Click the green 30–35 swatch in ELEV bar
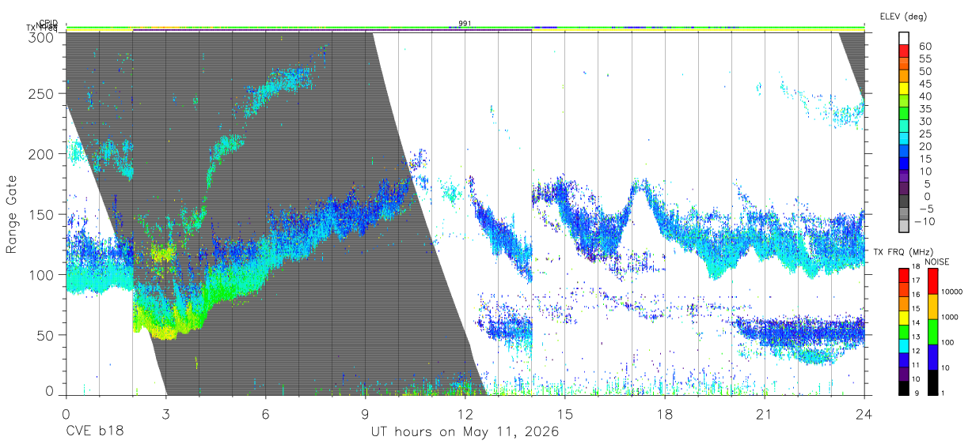The width and height of the screenshot is (972, 448). [x=904, y=115]
